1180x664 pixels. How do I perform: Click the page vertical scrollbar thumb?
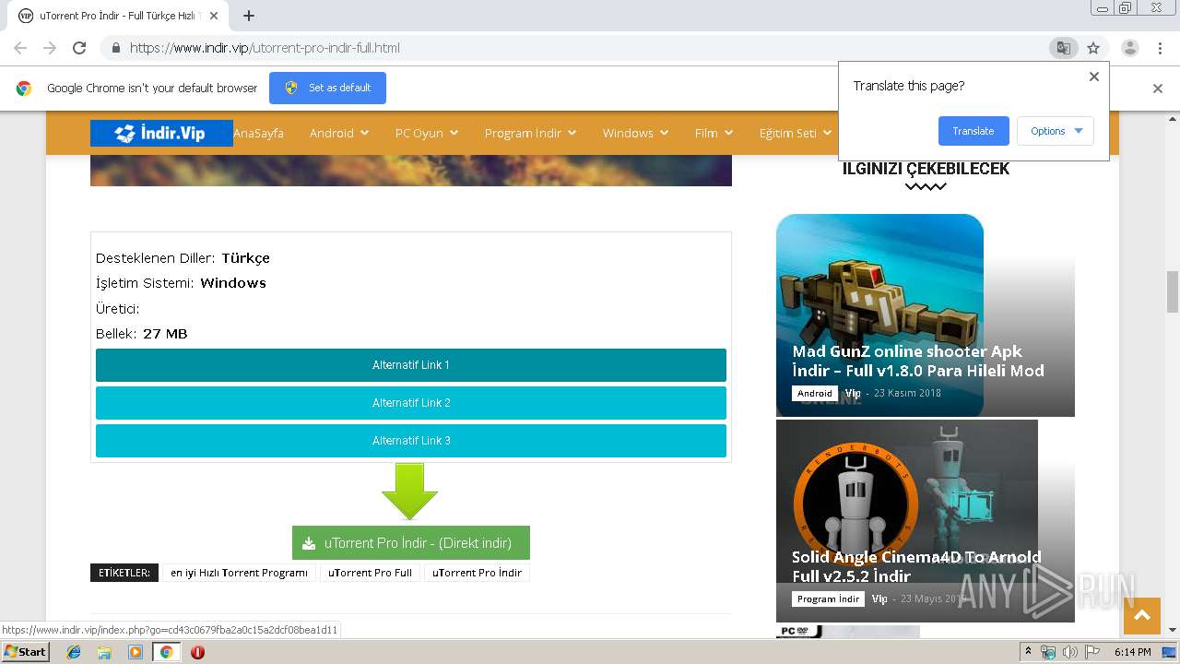click(1173, 291)
